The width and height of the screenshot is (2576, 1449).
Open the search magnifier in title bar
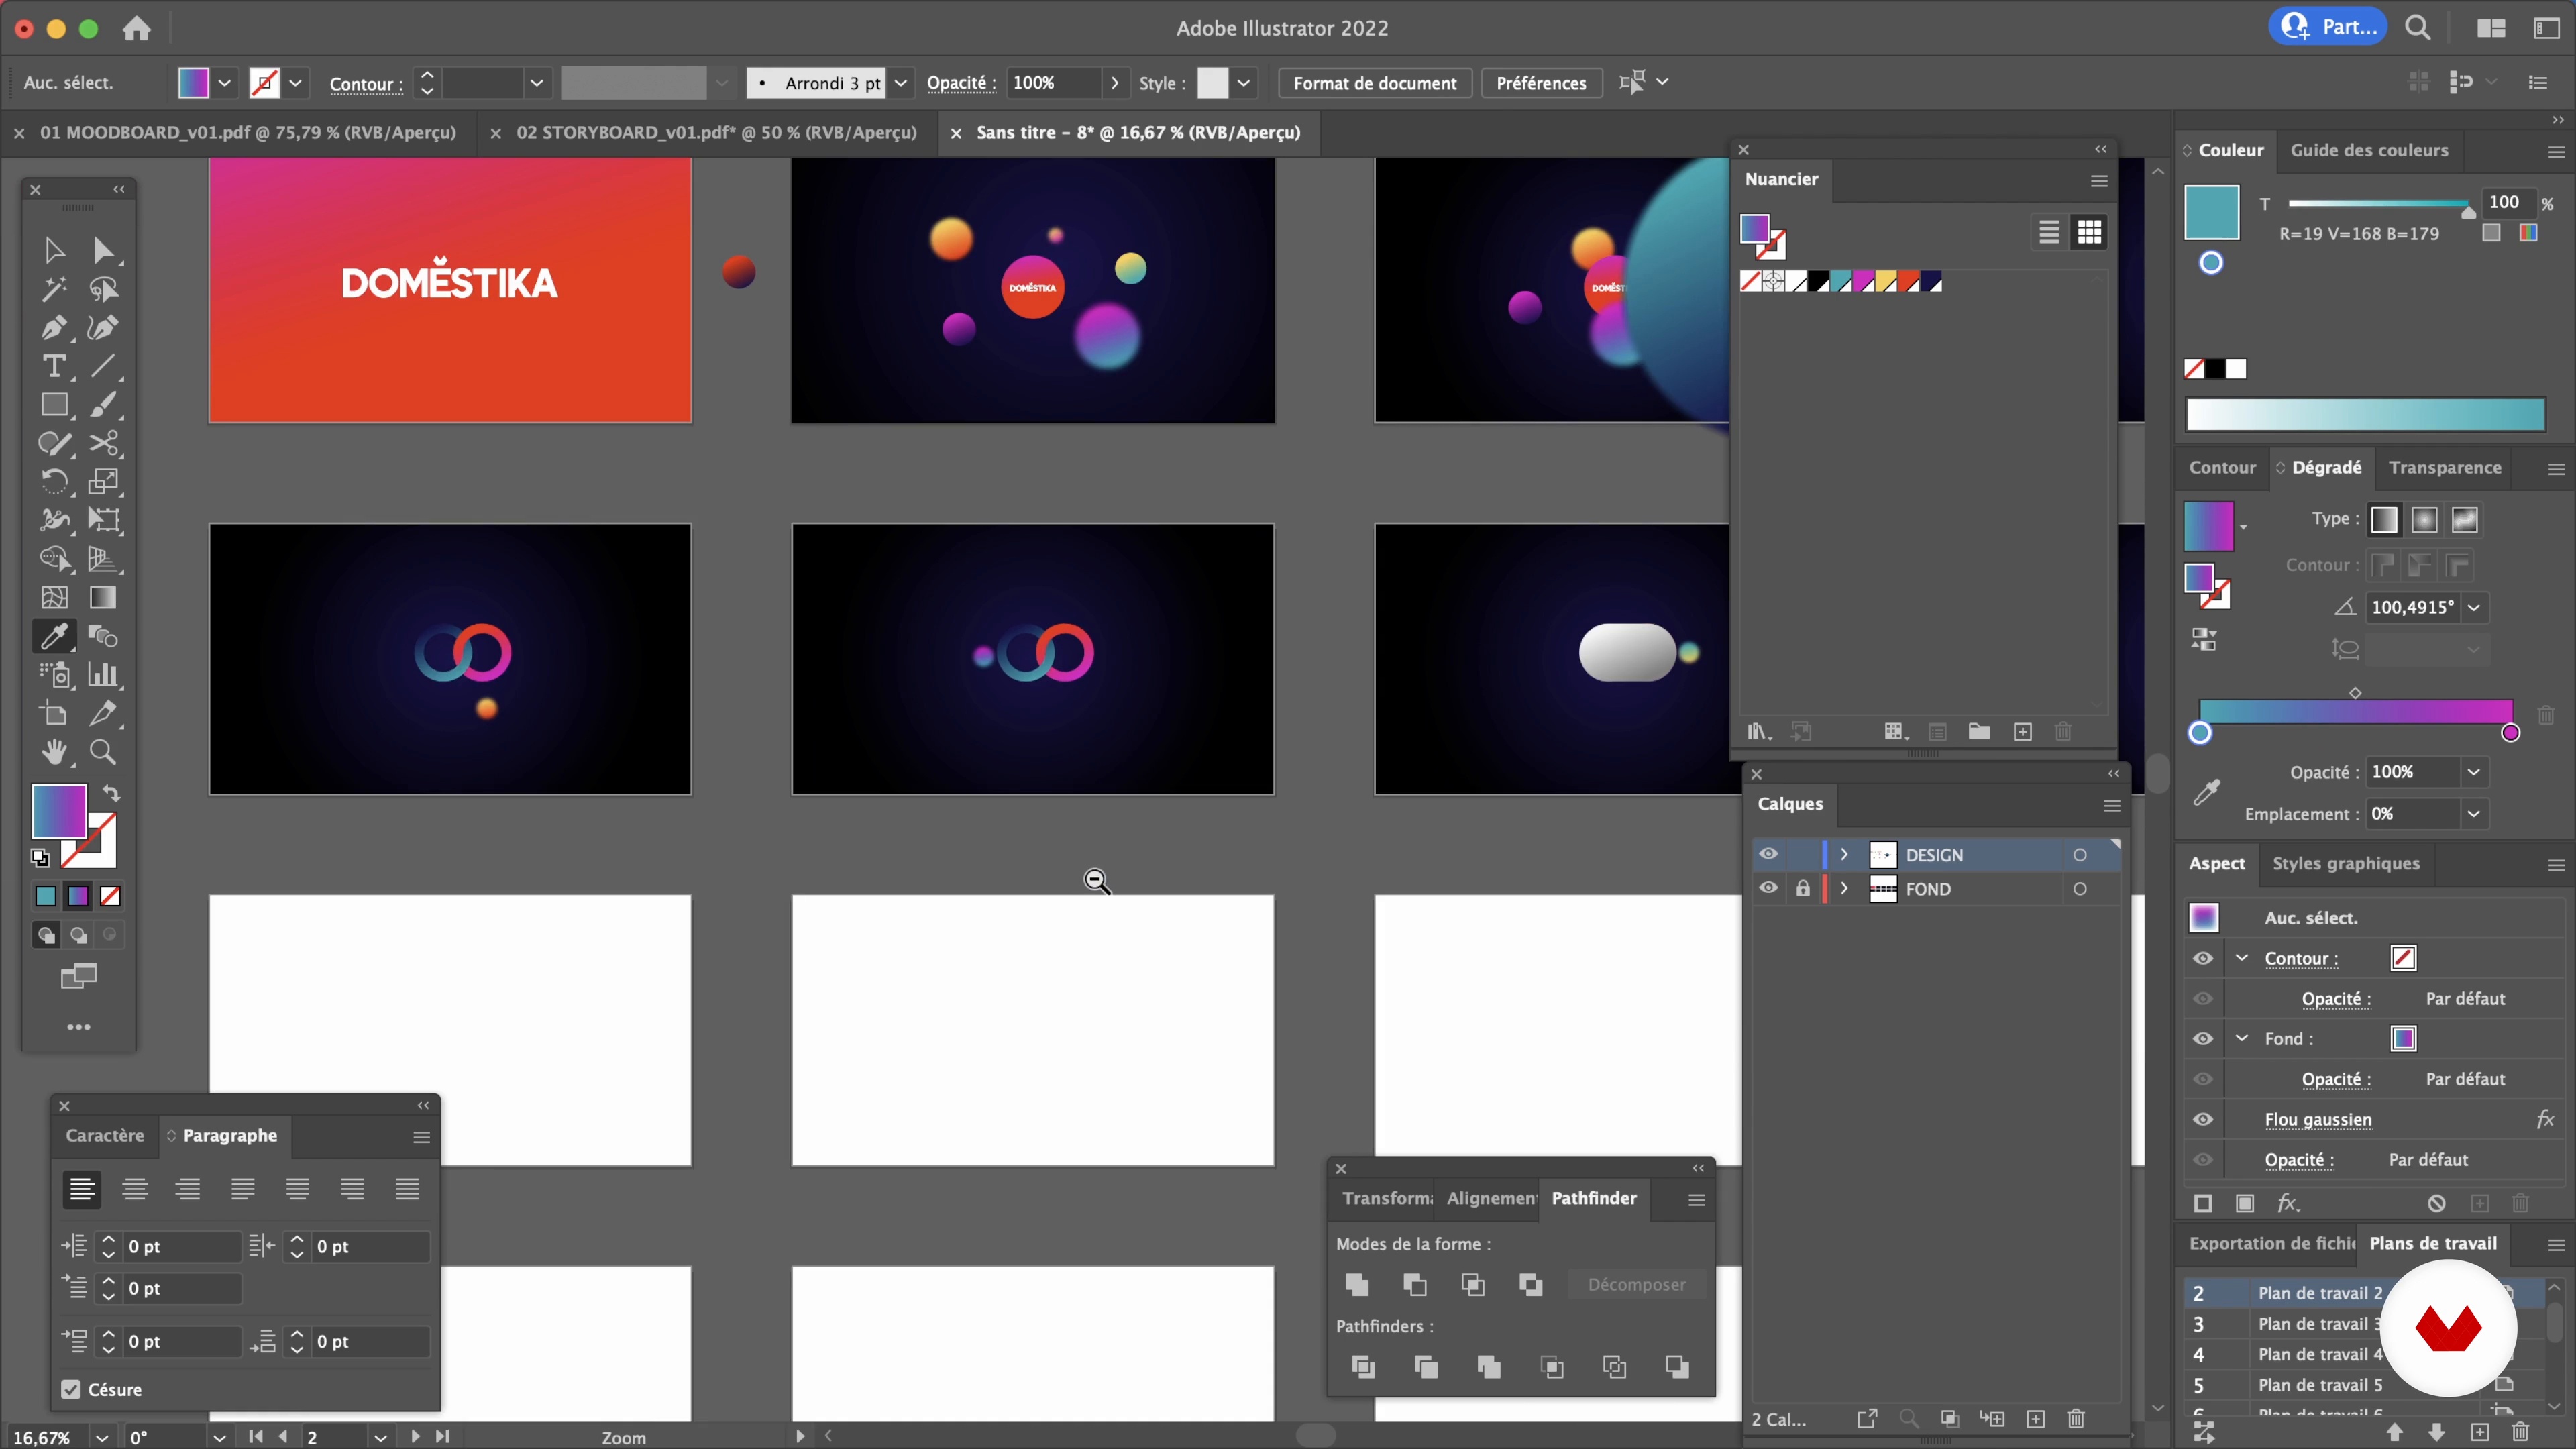(x=2418, y=28)
